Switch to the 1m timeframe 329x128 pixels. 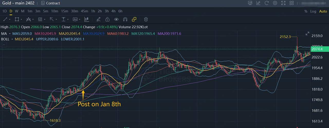30,11
